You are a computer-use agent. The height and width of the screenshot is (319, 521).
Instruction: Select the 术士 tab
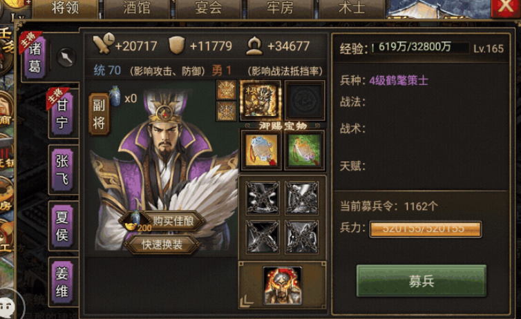tap(352, 8)
